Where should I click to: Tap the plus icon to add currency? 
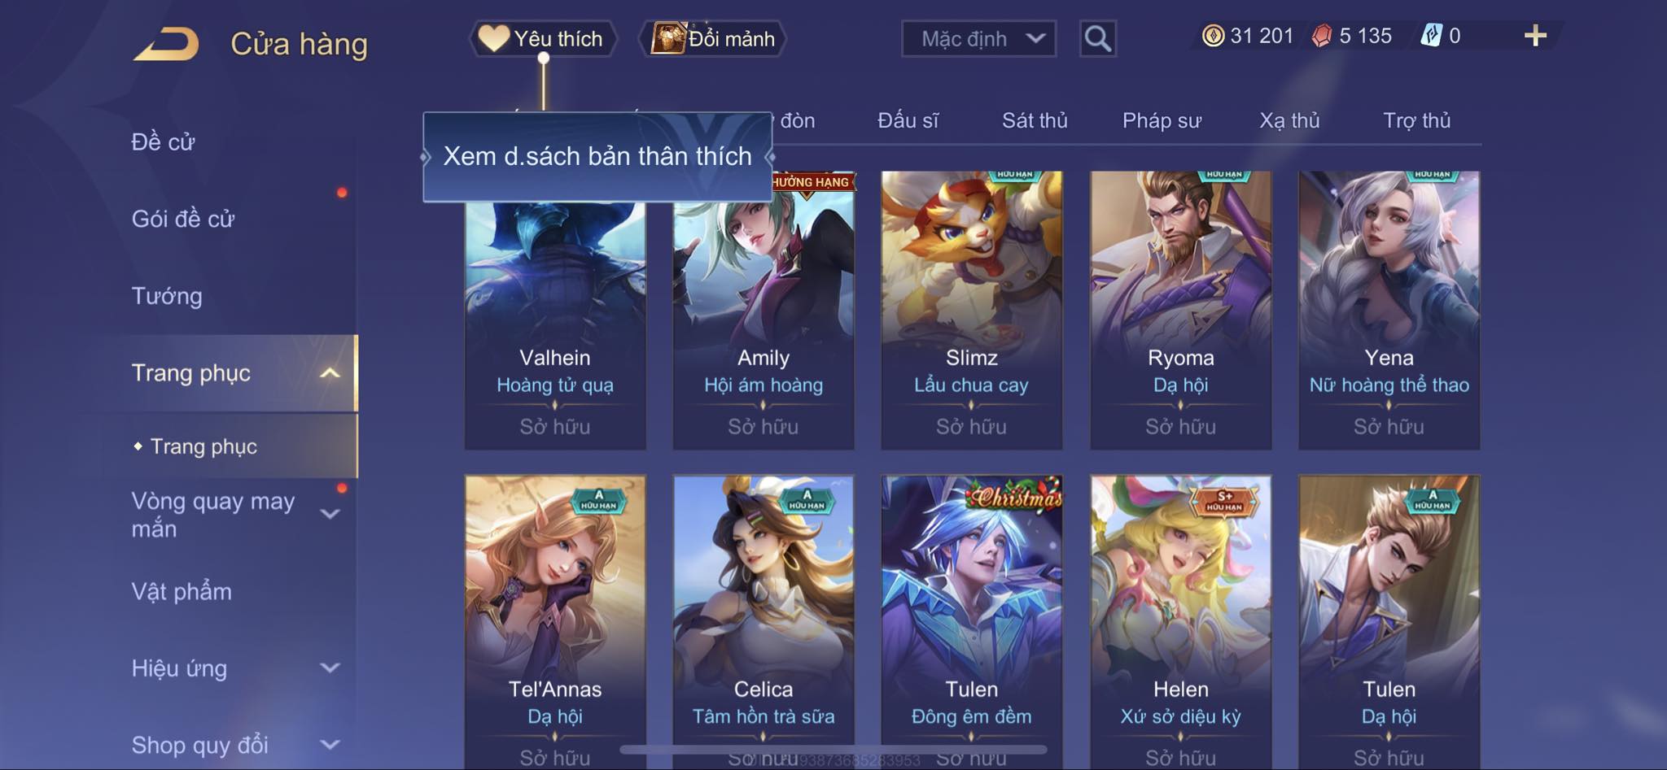(x=1535, y=36)
